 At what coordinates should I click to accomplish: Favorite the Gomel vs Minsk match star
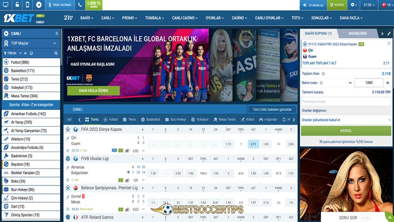click(x=67, y=209)
